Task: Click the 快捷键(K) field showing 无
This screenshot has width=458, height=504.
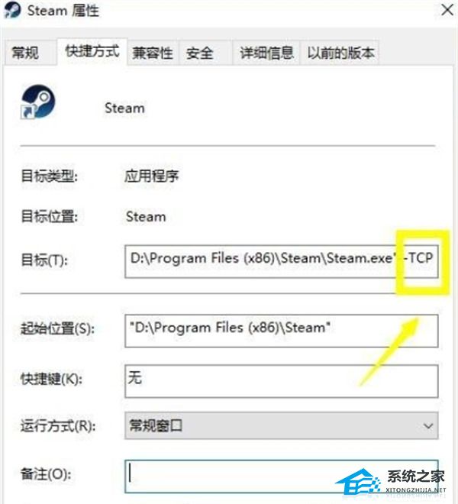Action: pos(282,381)
